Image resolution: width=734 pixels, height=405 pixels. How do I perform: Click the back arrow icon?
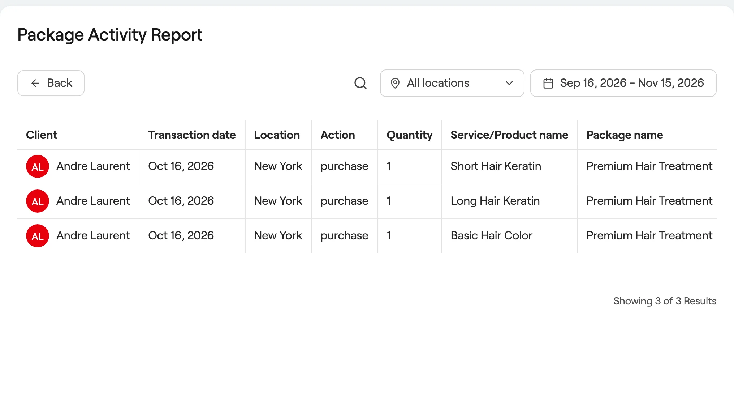(35, 83)
